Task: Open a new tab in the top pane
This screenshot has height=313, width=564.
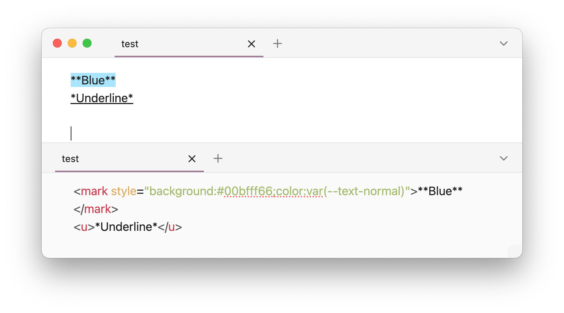Action: pos(278,43)
